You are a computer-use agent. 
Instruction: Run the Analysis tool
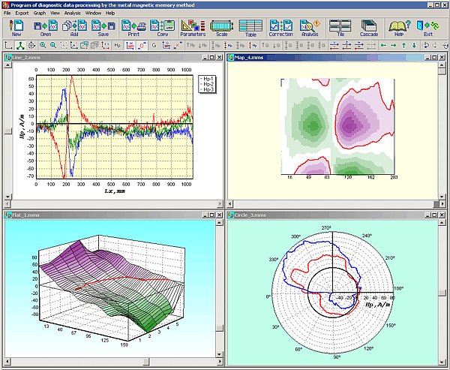[309, 29]
